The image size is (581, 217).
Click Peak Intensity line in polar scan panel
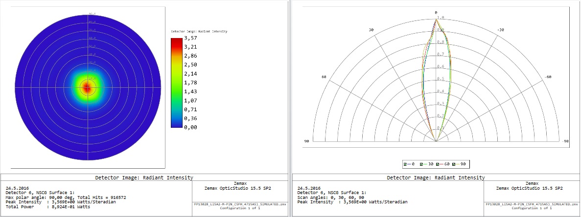click(353, 202)
